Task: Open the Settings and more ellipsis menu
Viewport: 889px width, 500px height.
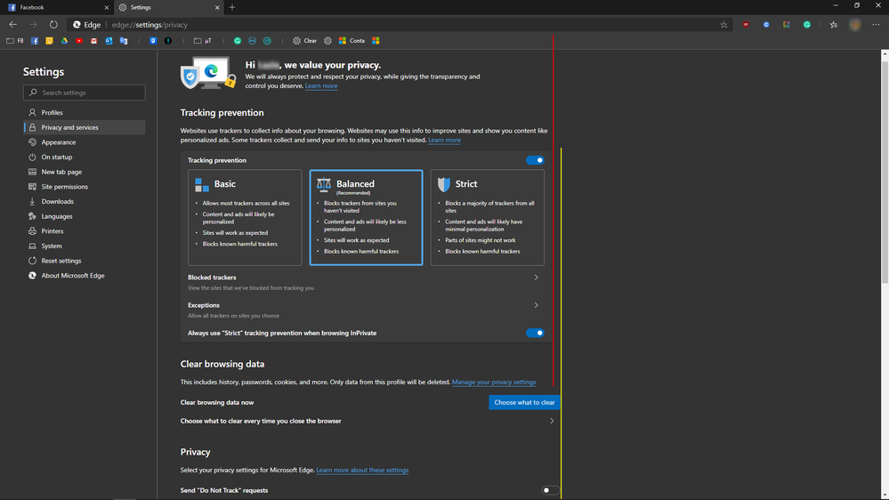Action: (876, 25)
